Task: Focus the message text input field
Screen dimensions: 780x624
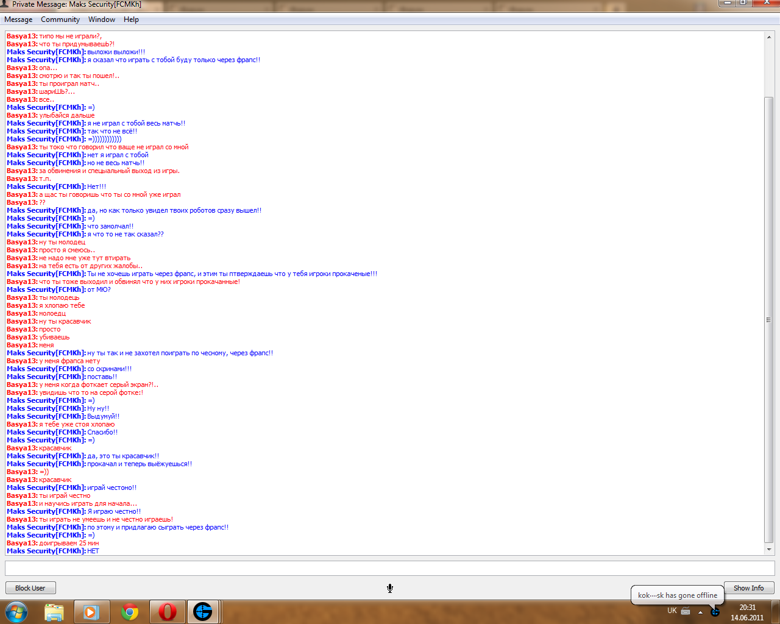Action: (x=390, y=568)
